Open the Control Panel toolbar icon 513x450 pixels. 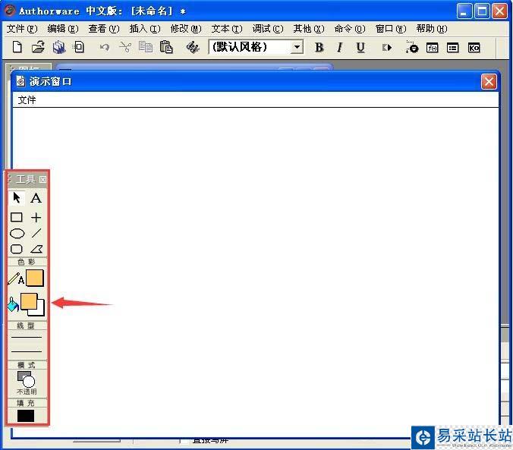pos(411,48)
